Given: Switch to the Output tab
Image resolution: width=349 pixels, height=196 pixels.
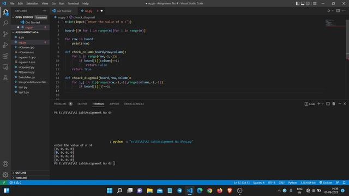Looking at the screenshot, I should 82,104.
